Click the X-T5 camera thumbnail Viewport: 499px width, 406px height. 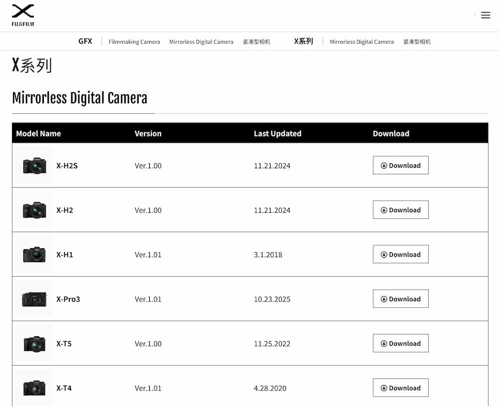(x=34, y=343)
